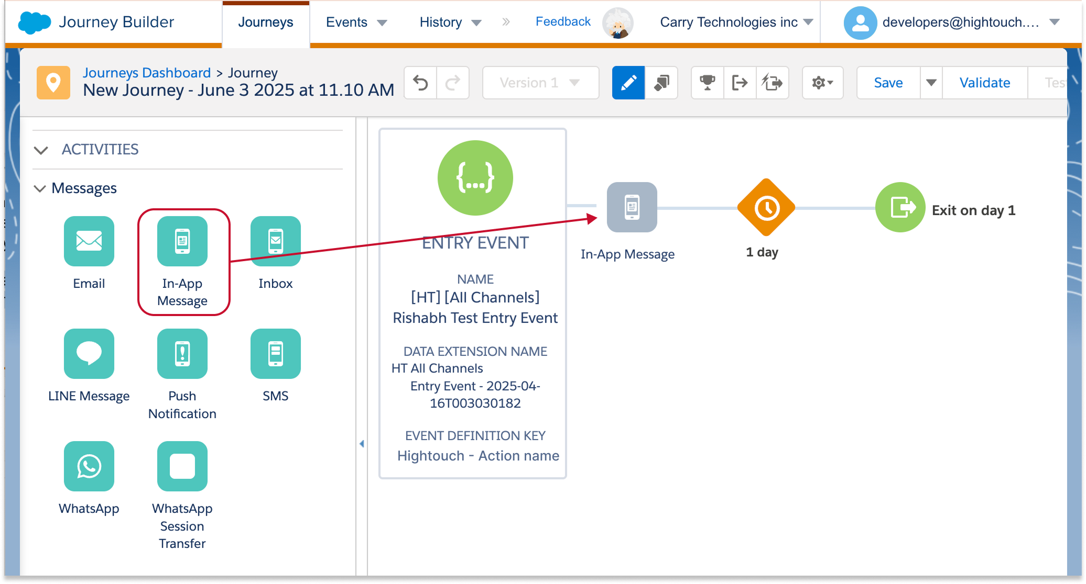Click the 1 day wait activity

(766, 208)
